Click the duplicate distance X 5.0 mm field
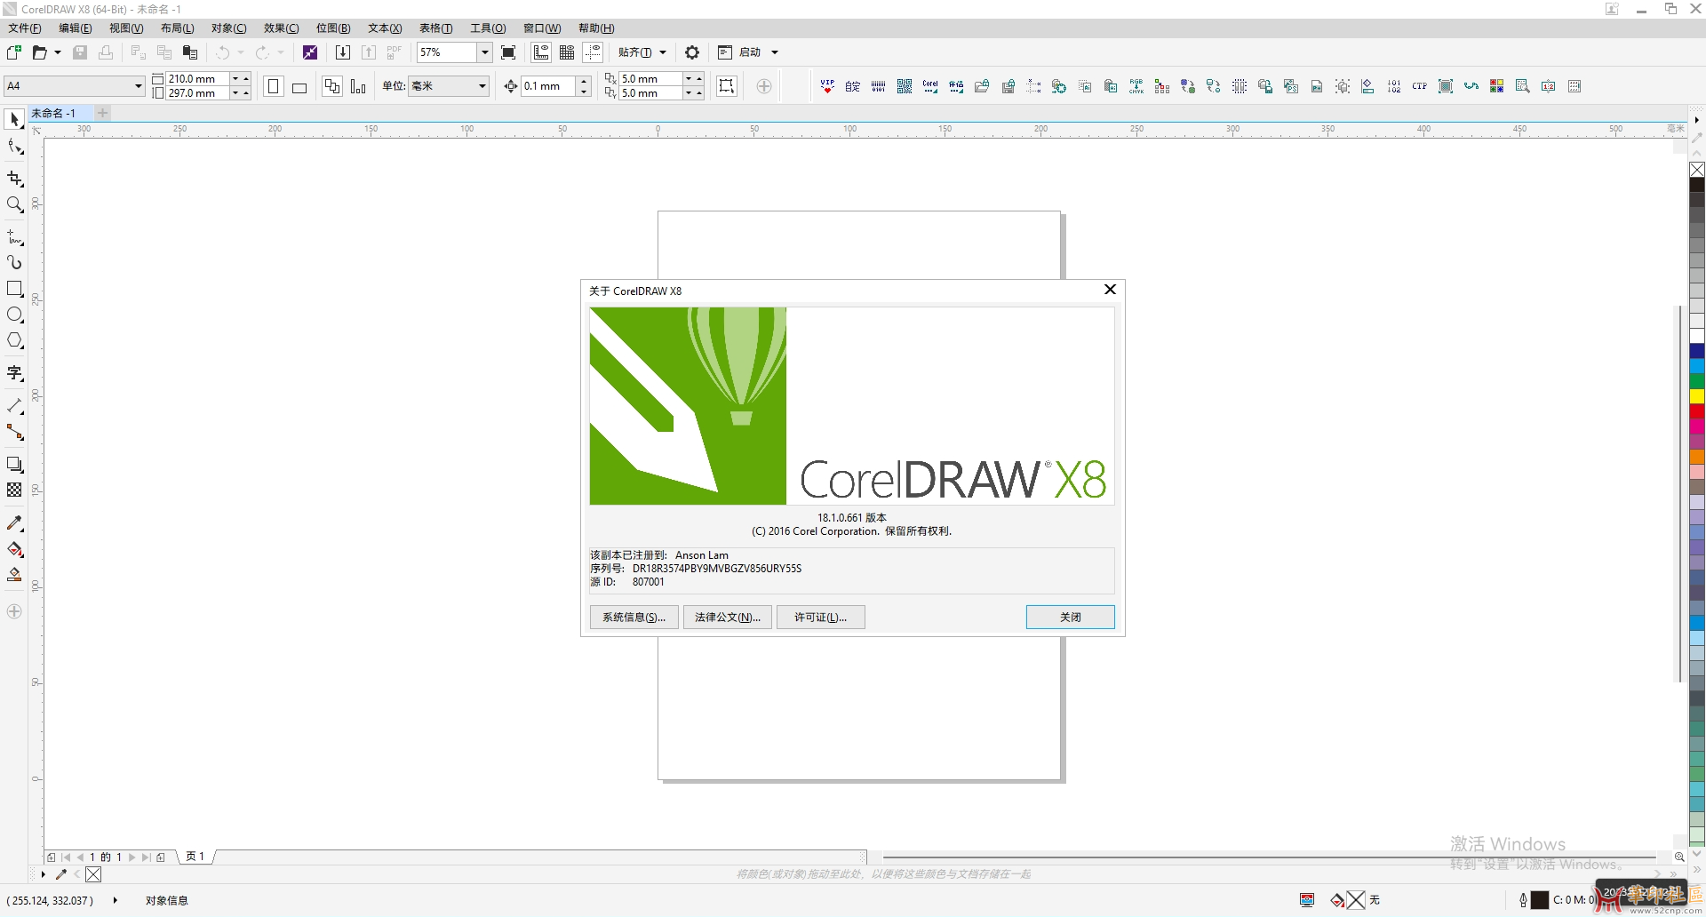Image resolution: width=1706 pixels, height=917 pixels. pos(650,79)
